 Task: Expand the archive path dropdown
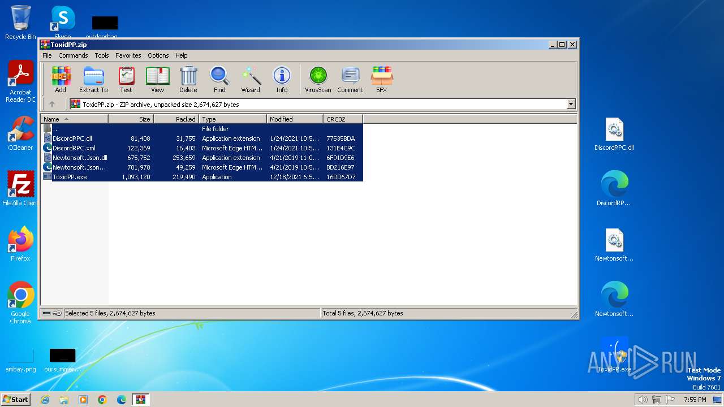pos(571,104)
